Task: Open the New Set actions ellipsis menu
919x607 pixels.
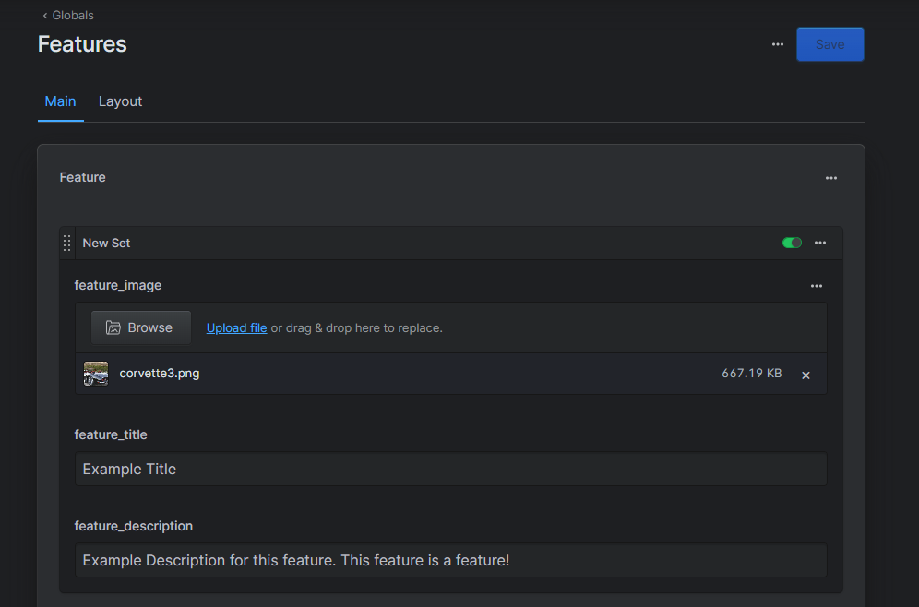Action: pos(820,243)
